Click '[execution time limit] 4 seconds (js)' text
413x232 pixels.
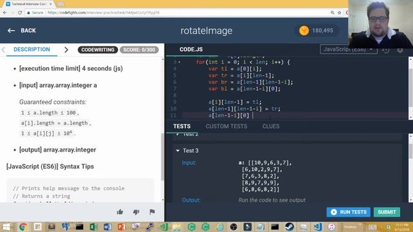tap(71, 68)
